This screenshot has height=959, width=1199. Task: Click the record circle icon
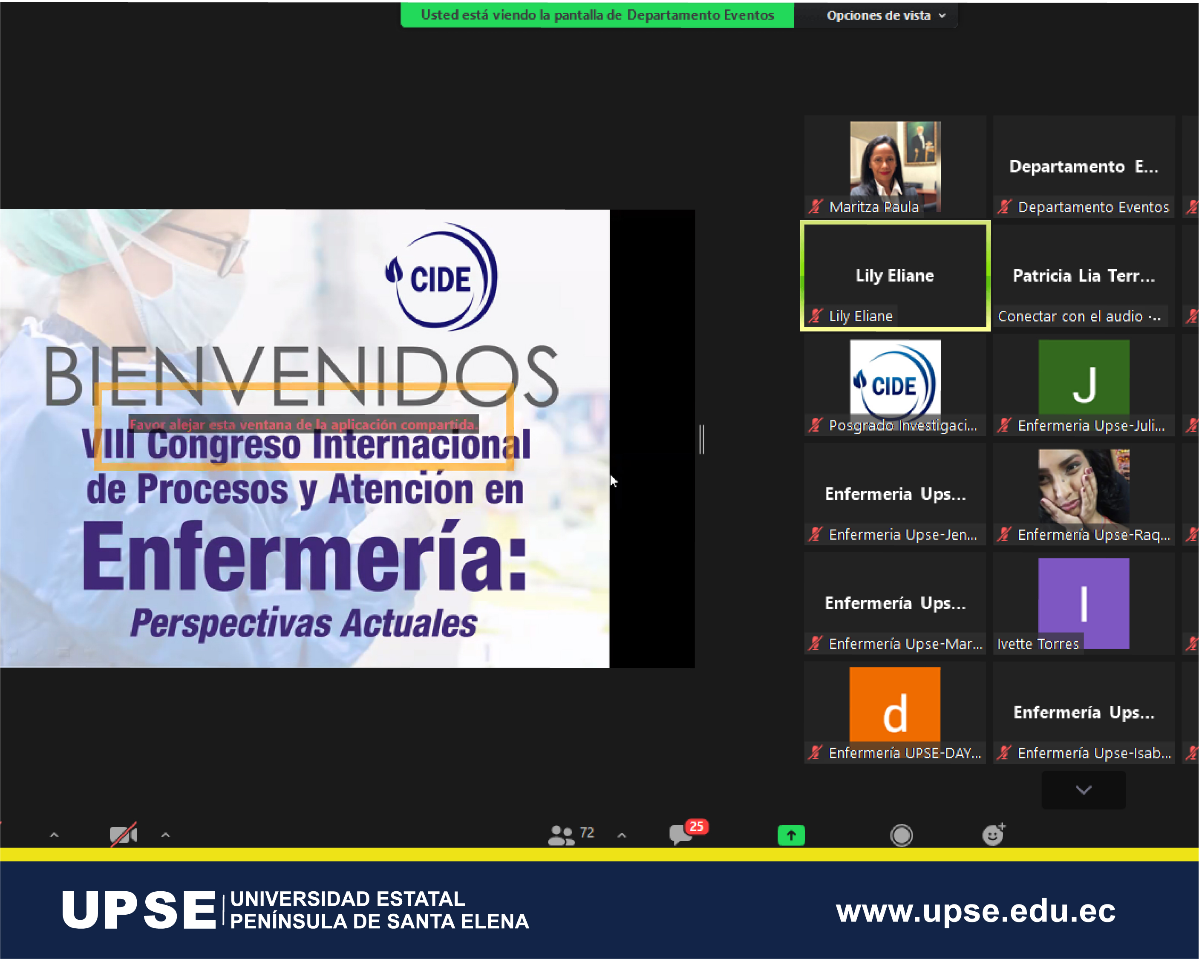[901, 835]
